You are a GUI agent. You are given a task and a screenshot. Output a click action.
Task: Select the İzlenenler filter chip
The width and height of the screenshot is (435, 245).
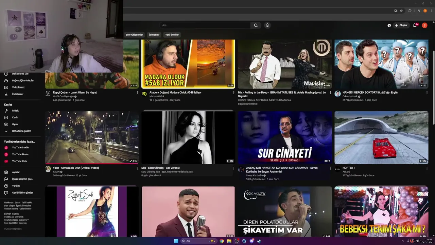click(154, 35)
